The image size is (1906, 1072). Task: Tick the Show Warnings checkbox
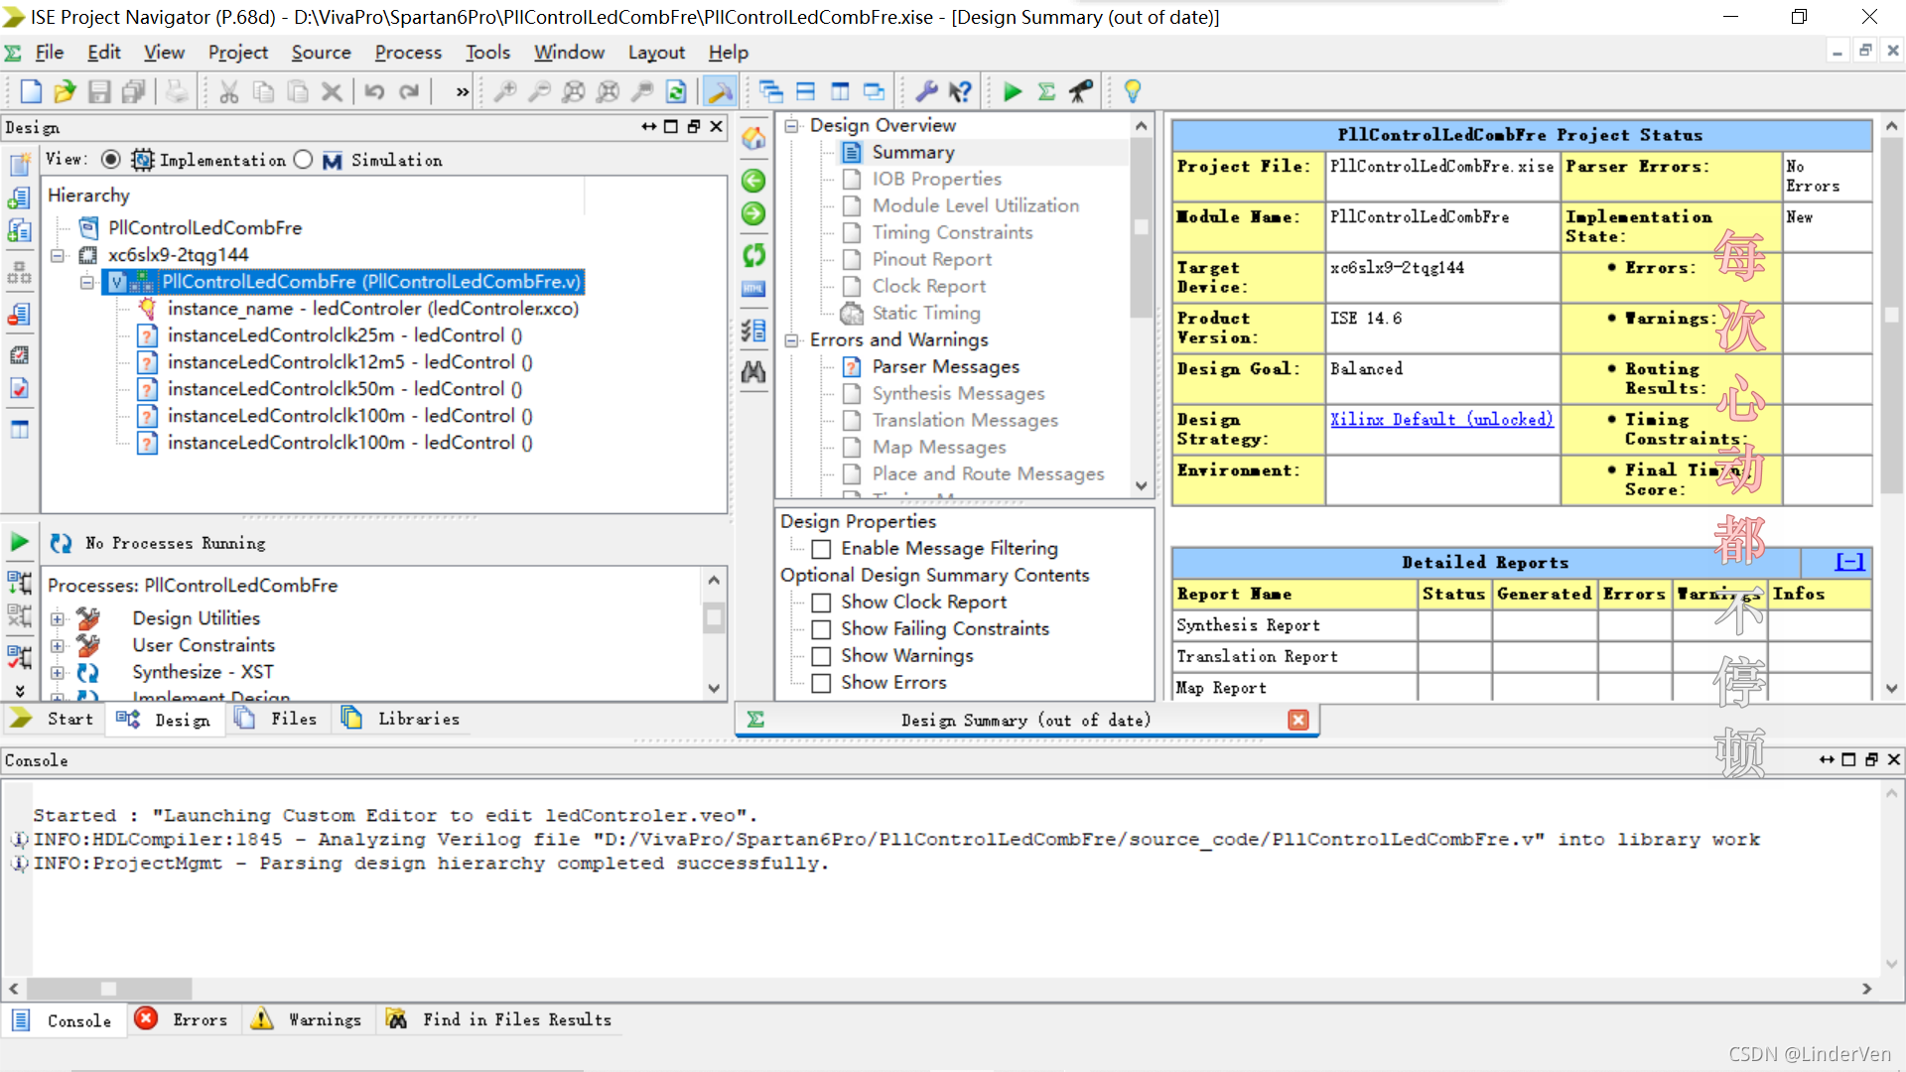(821, 656)
